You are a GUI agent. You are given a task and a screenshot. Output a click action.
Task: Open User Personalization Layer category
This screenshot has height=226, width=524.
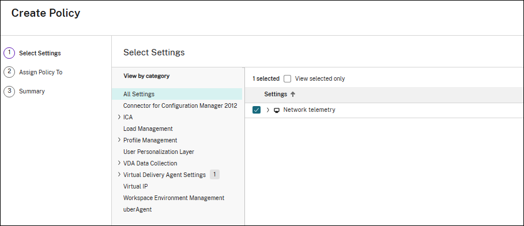pos(159,152)
